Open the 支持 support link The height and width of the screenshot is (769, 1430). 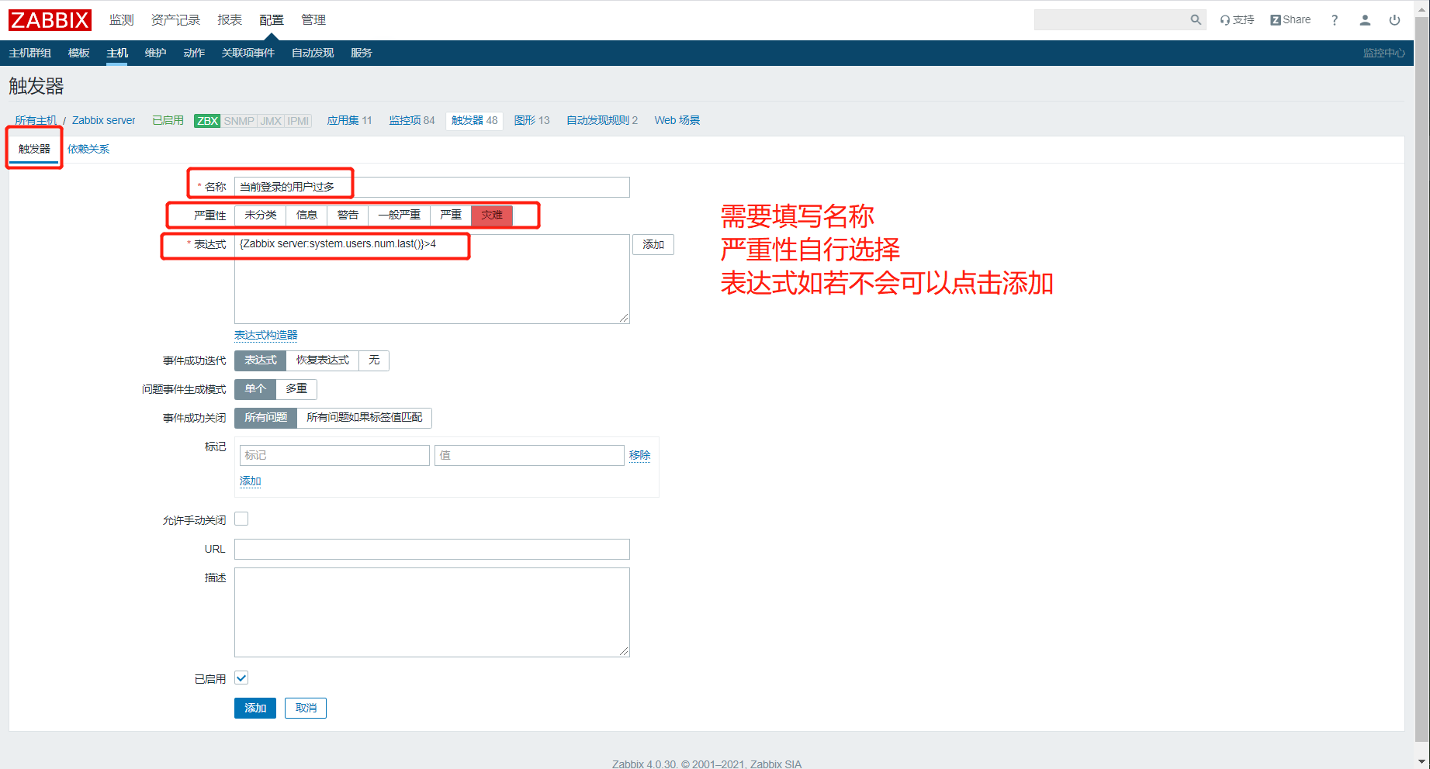pos(1237,20)
